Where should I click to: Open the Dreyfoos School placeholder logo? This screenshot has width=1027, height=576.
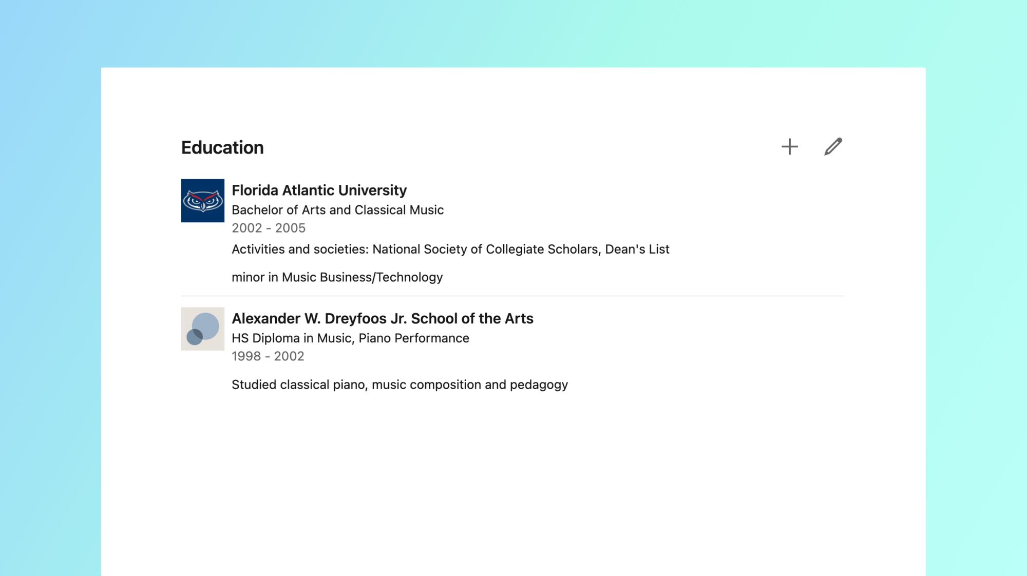(202, 329)
